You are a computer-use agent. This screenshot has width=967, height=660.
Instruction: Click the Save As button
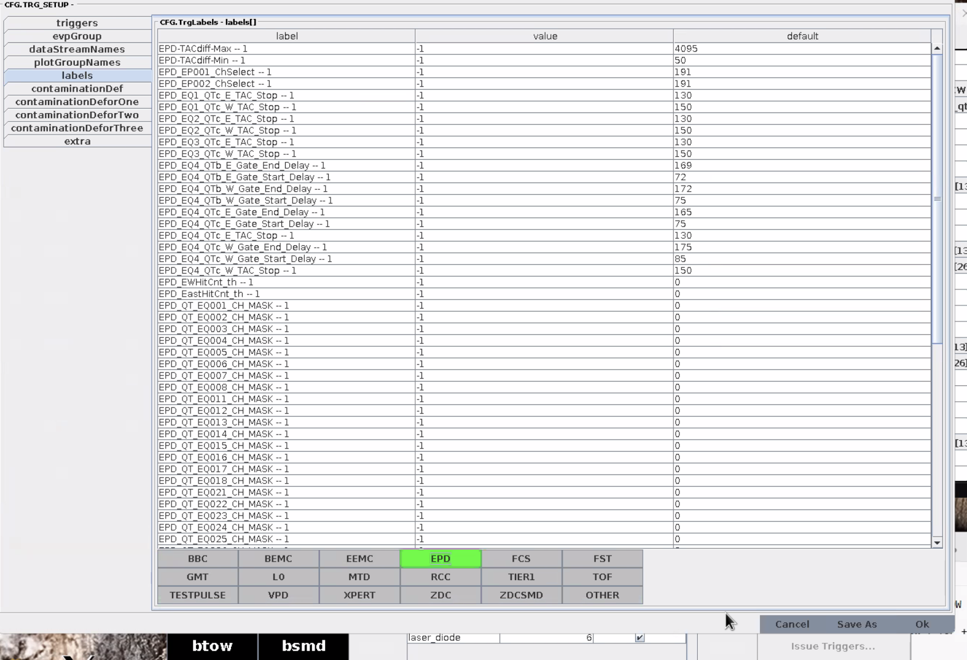pyautogui.click(x=857, y=624)
